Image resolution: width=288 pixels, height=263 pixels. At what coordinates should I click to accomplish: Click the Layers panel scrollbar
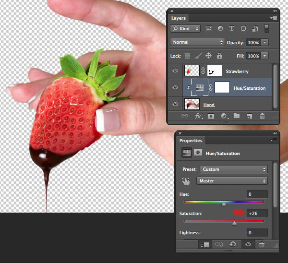click(x=275, y=86)
